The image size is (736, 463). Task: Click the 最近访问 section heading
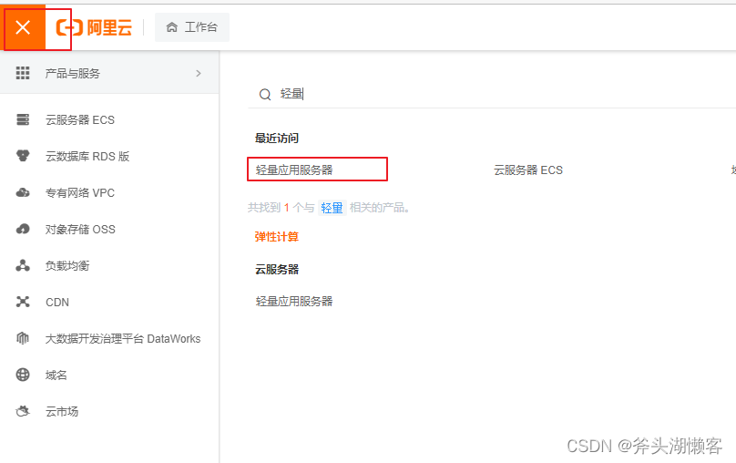[277, 138]
